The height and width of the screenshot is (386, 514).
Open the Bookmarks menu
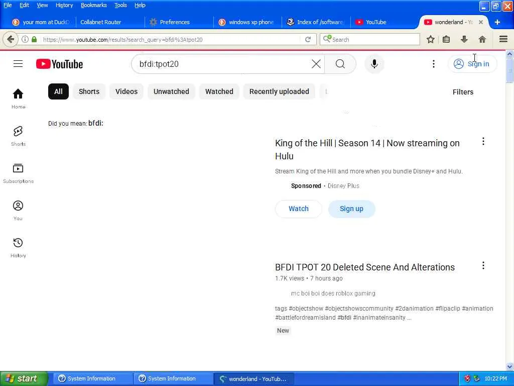tap(94, 5)
